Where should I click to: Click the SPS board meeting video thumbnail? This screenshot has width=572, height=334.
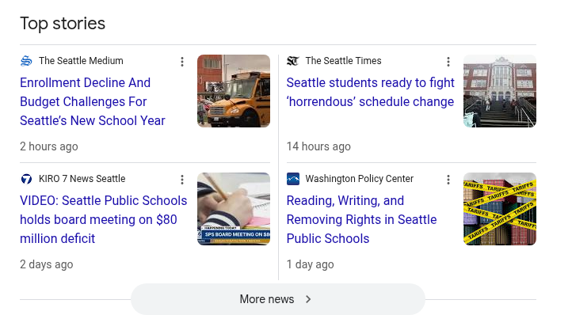point(234,209)
